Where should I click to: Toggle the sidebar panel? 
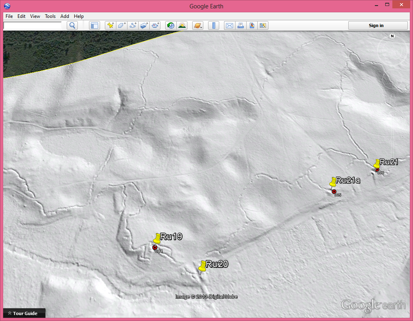94,25
